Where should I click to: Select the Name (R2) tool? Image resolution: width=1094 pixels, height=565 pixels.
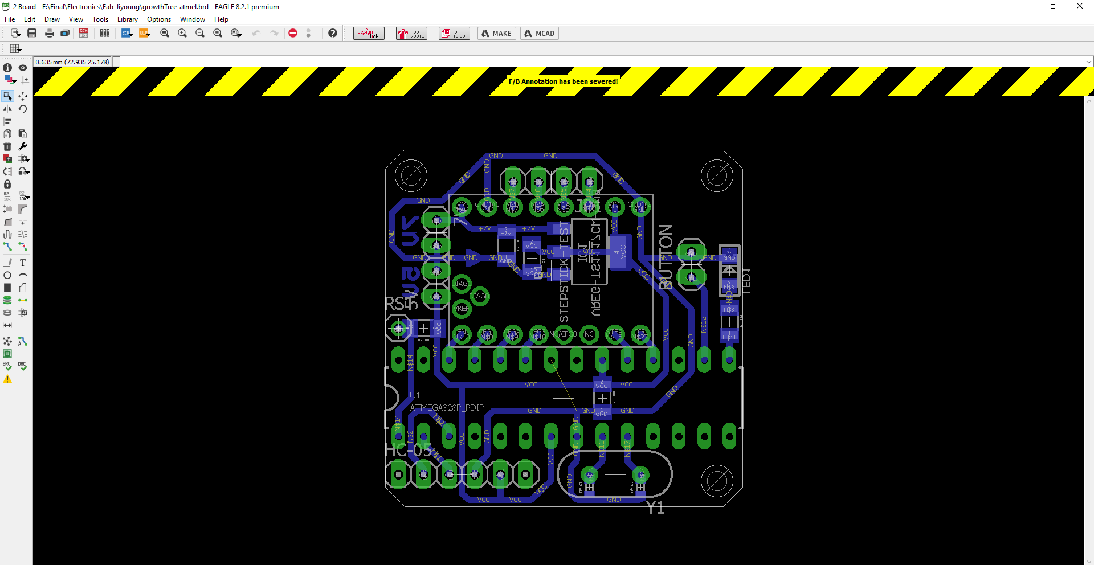7,196
